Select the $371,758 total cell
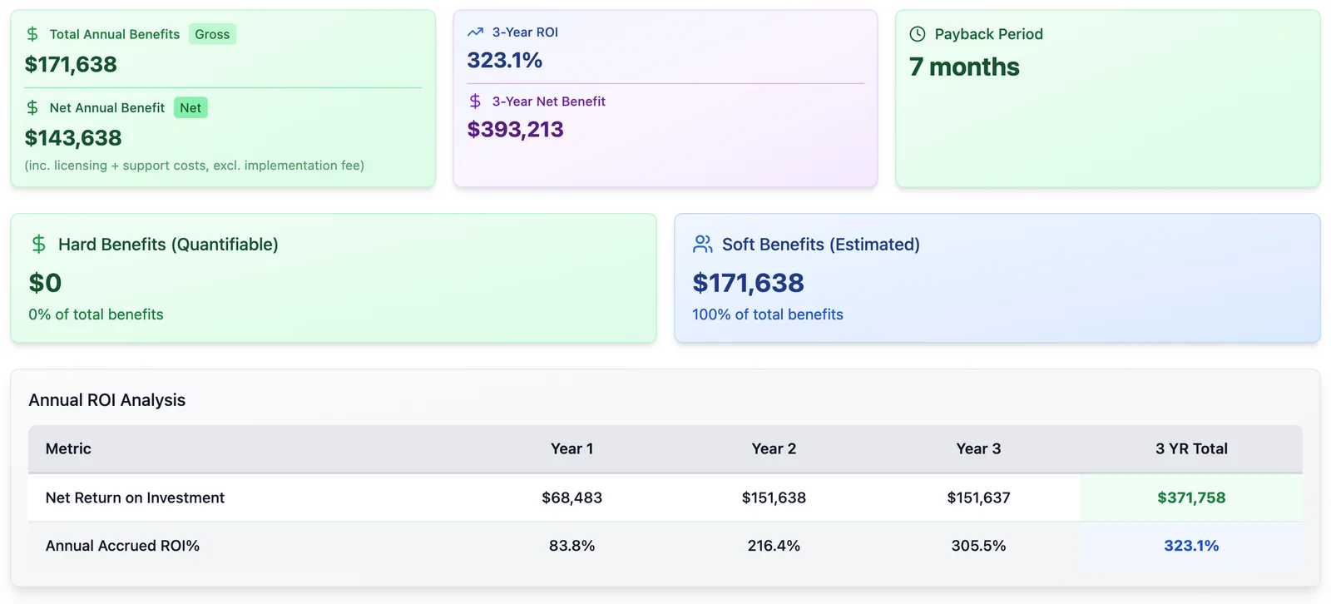 pos(1191,498)
